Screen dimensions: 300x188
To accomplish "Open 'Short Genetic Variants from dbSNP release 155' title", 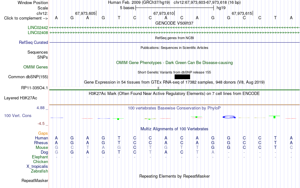I will click(x=174, y=72).
